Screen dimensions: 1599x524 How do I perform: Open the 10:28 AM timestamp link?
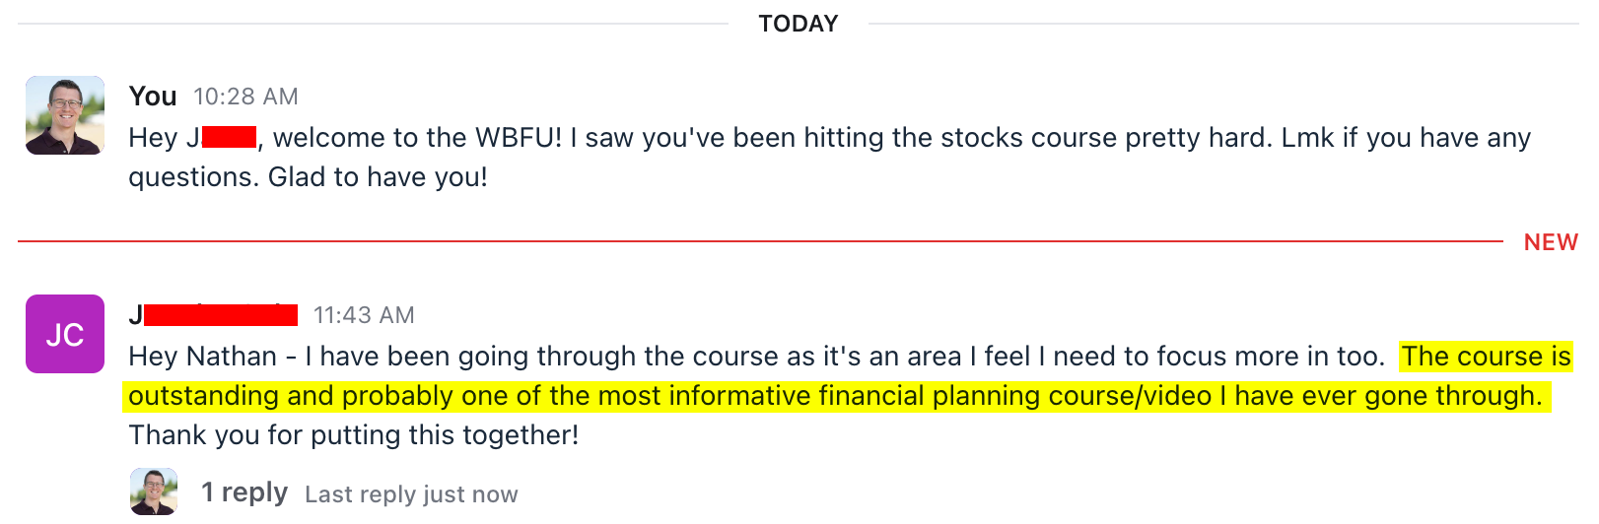point(245,97)
